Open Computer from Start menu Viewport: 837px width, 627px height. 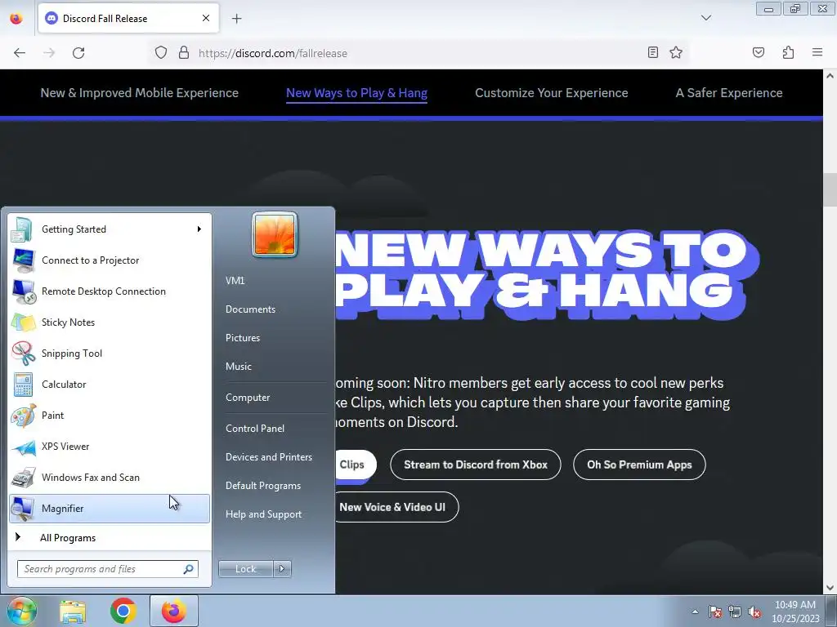pyautogui.click(x=248, y=398)
